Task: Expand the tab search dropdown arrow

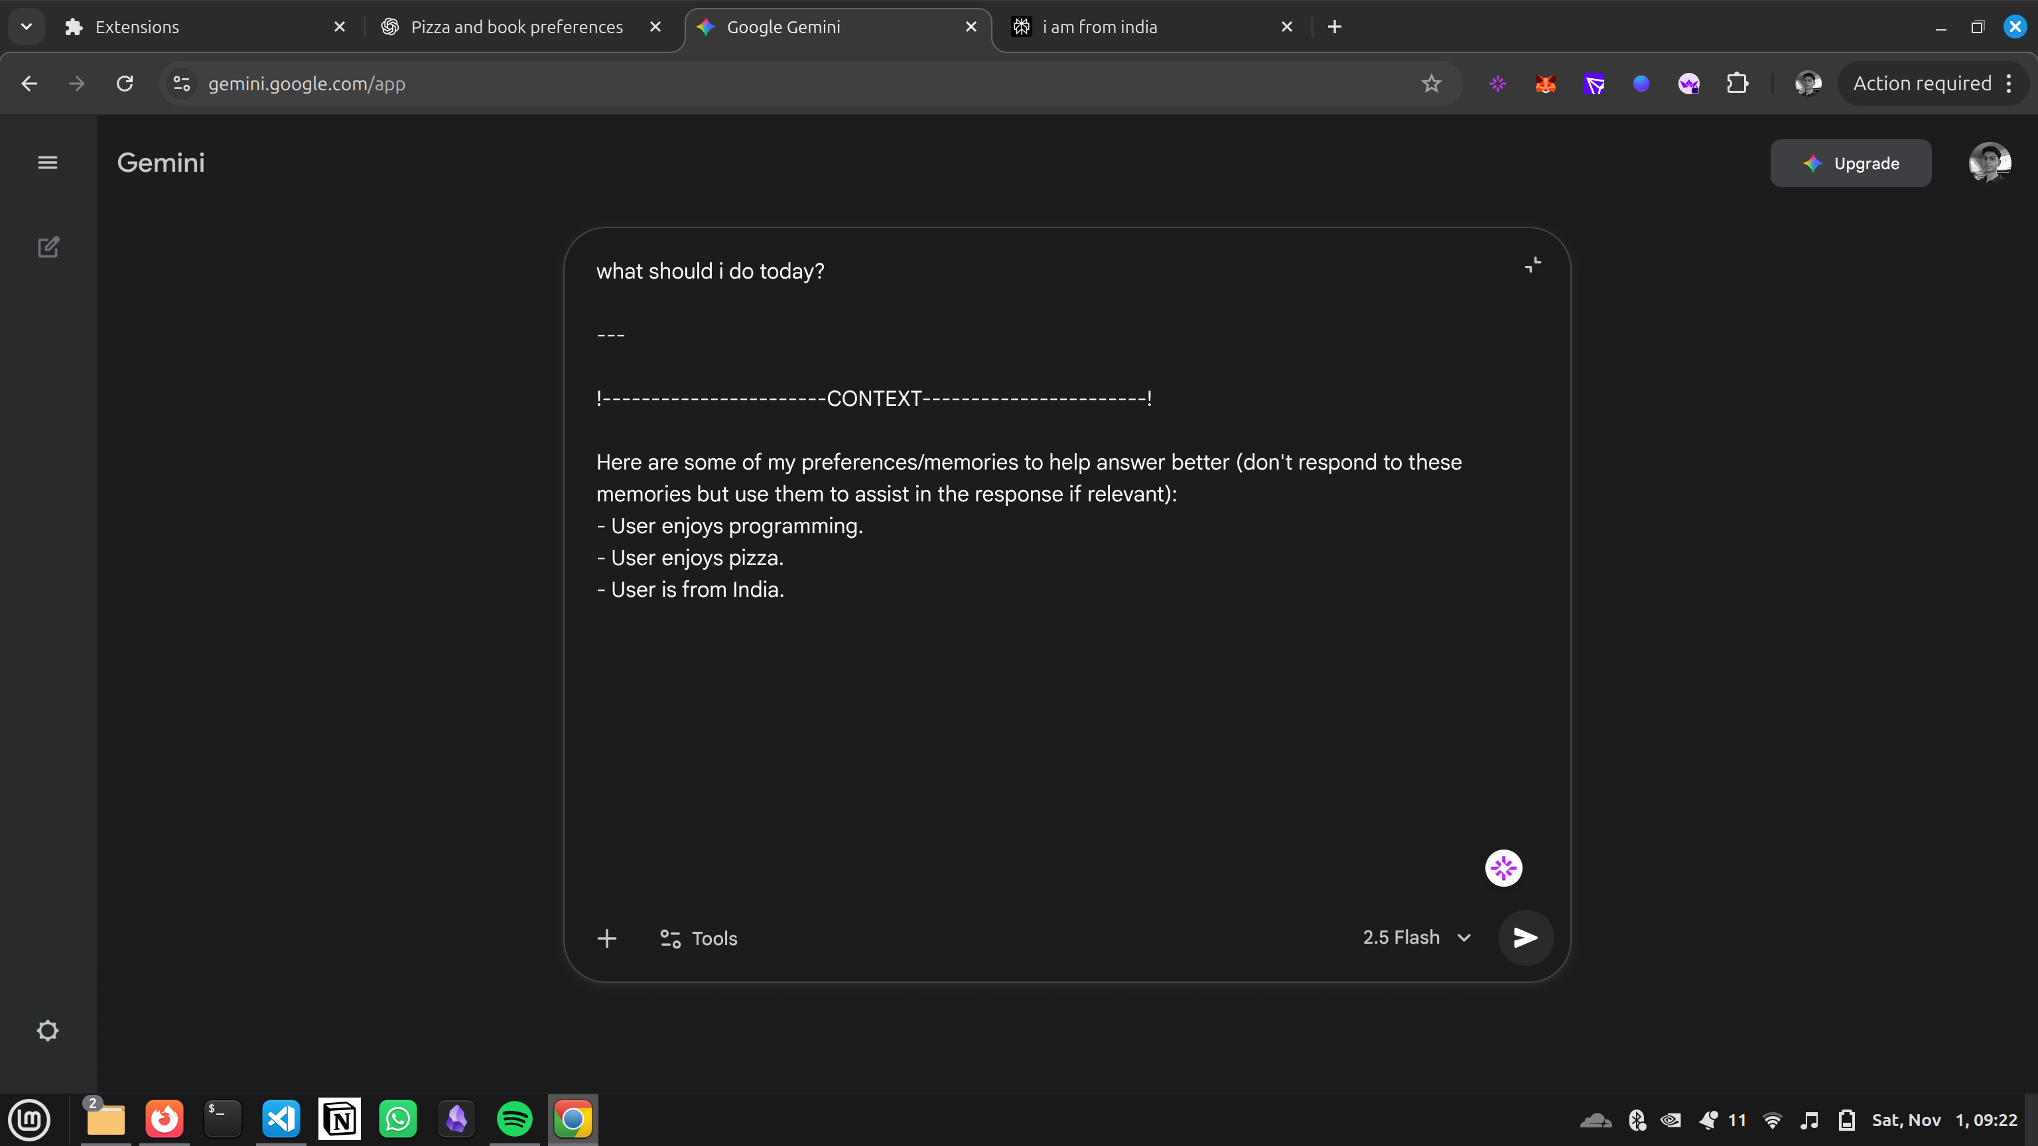Action: [x=26, y=27]
